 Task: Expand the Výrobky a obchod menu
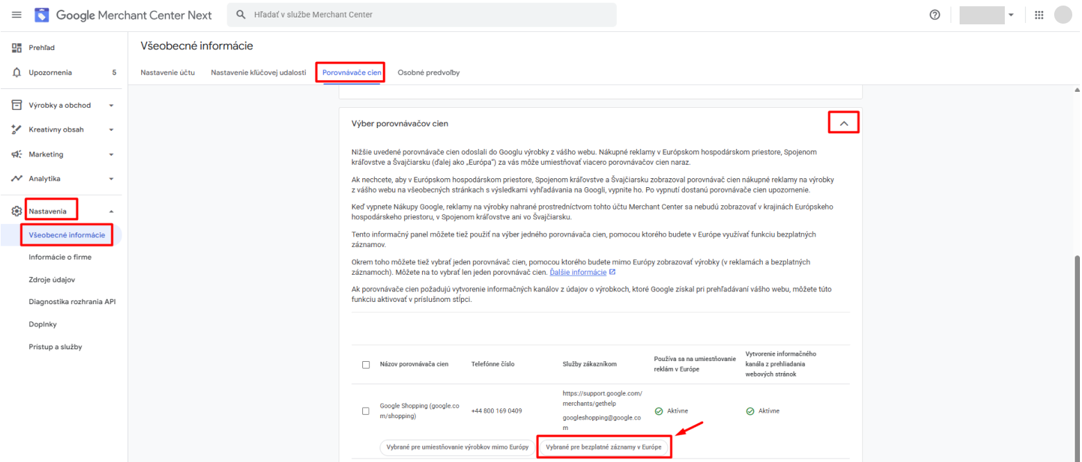(x=111, y=106)
